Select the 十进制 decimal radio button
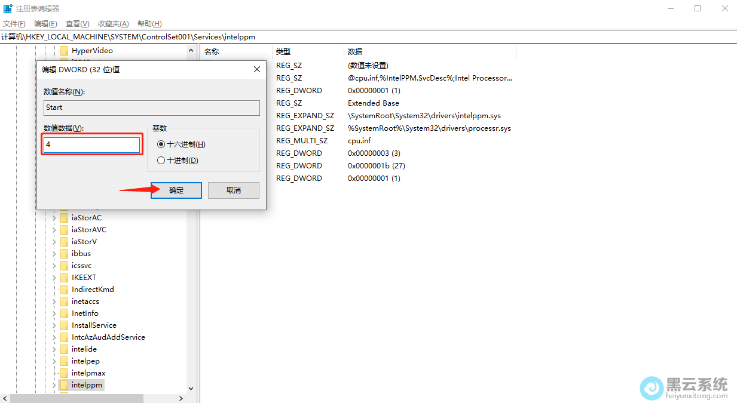737x403 pixels. tap(161, 160)
